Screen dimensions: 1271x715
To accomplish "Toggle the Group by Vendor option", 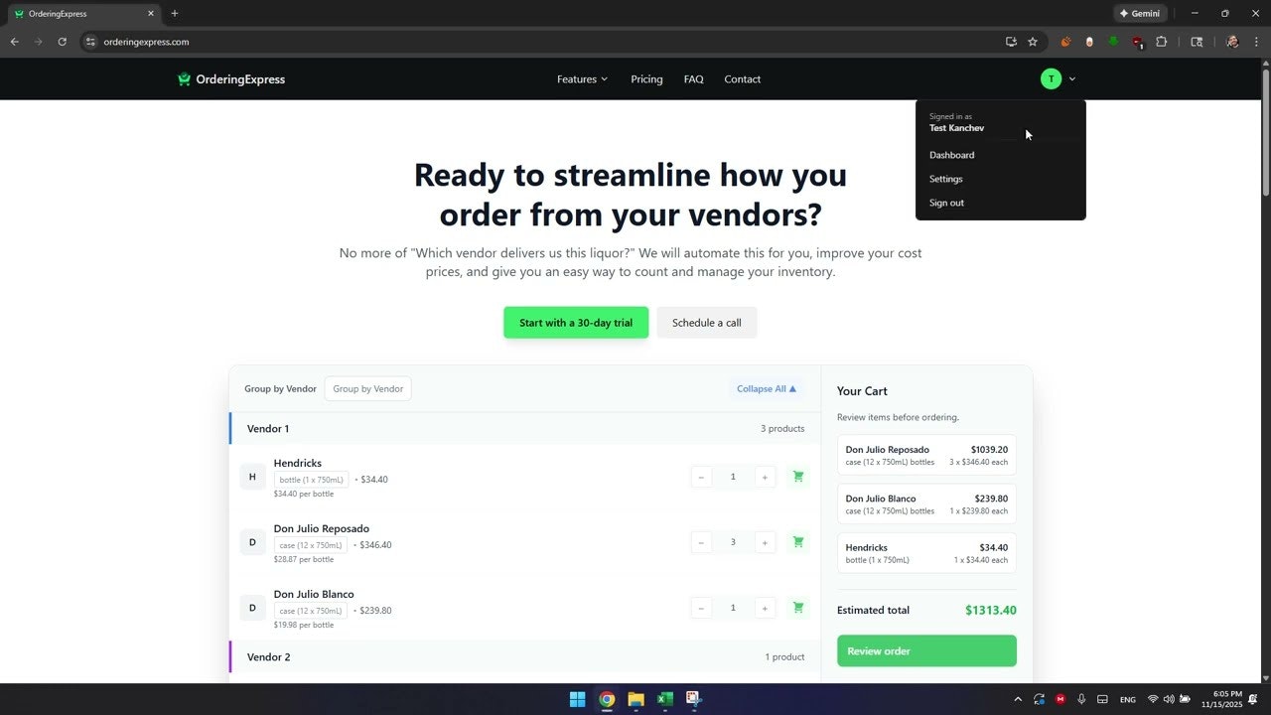I will tap(367, 388).
